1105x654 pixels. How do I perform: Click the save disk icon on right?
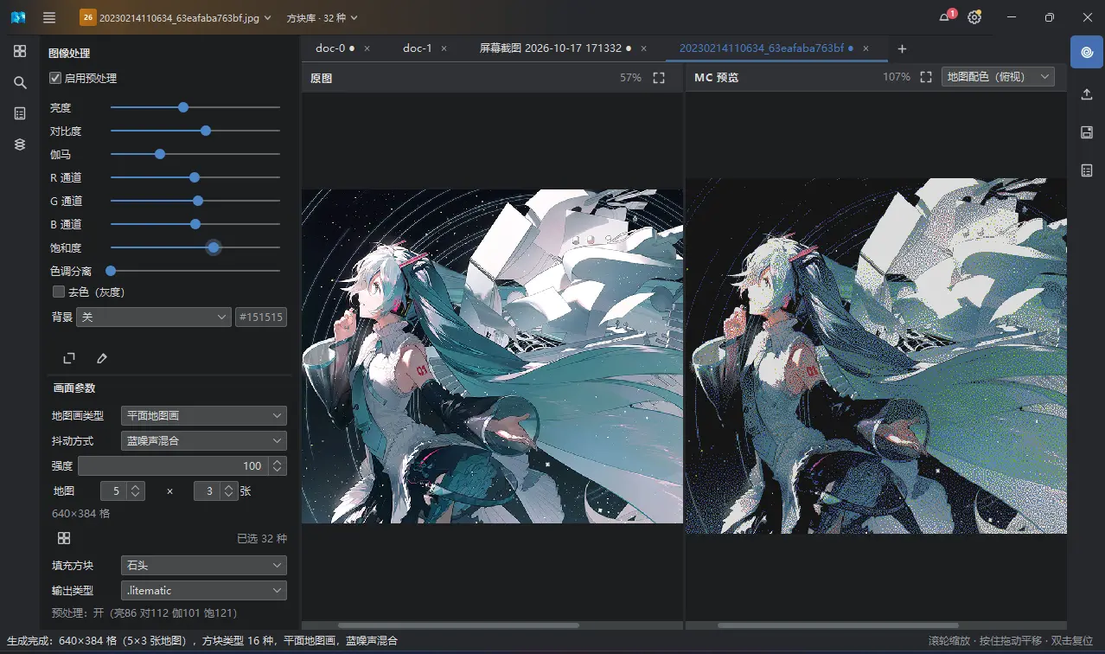pyautogui.click(x=1087, y=132)
